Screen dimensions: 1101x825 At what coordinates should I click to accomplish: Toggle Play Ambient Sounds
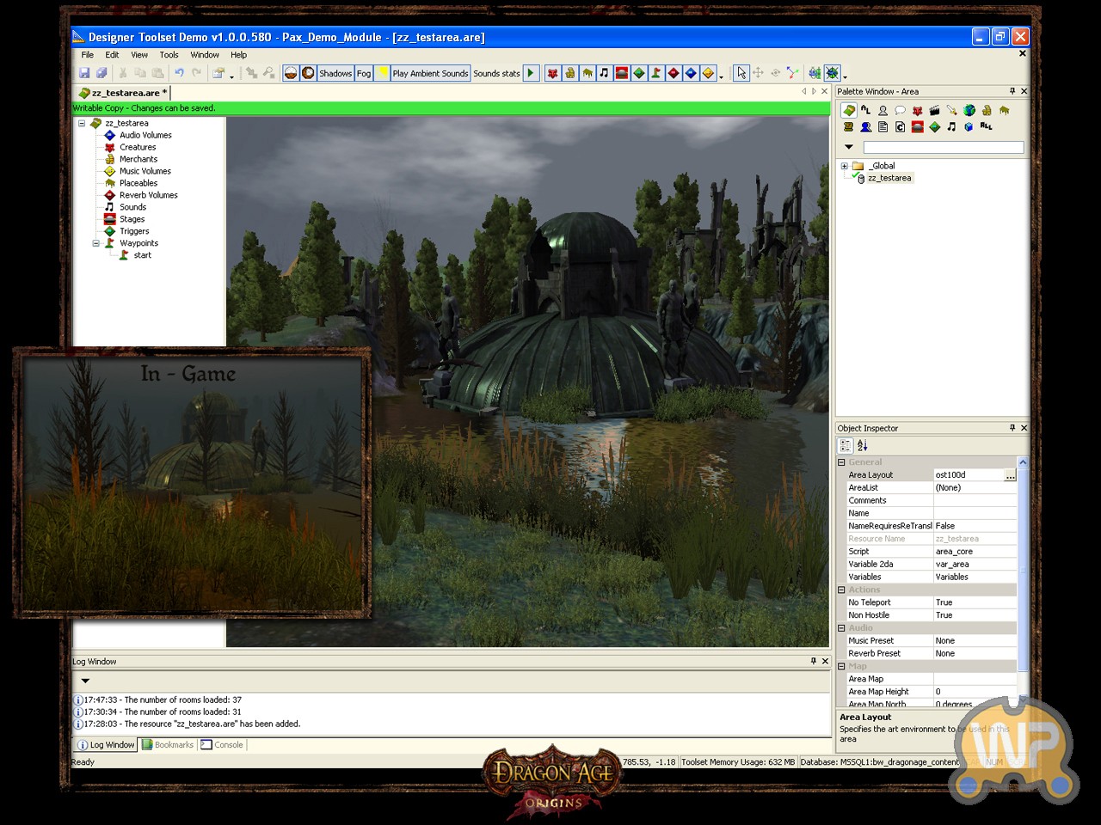tap(430, 73)
